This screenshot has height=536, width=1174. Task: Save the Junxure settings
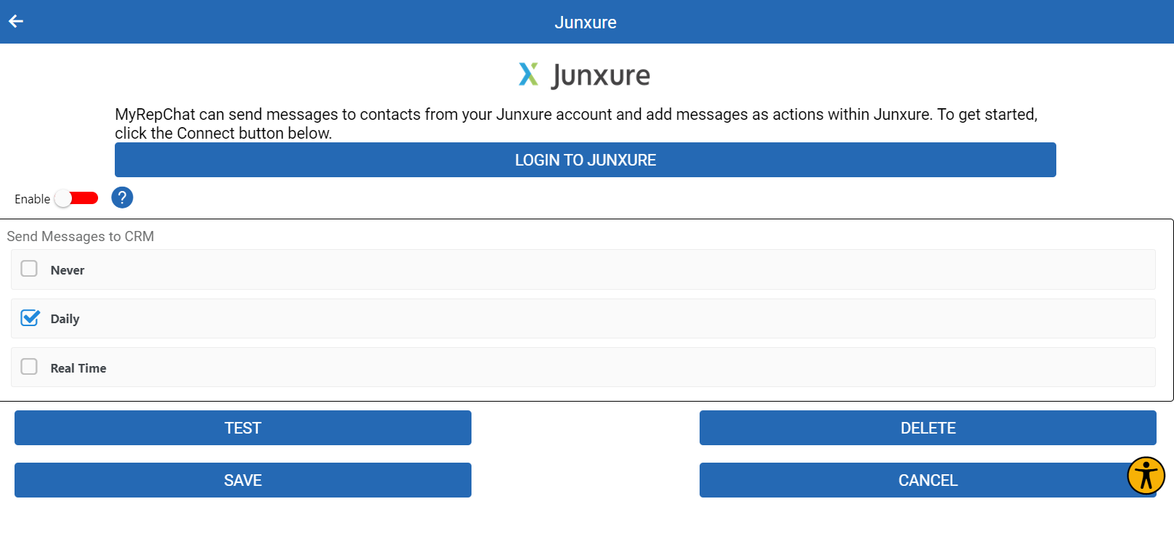[243, 480]
